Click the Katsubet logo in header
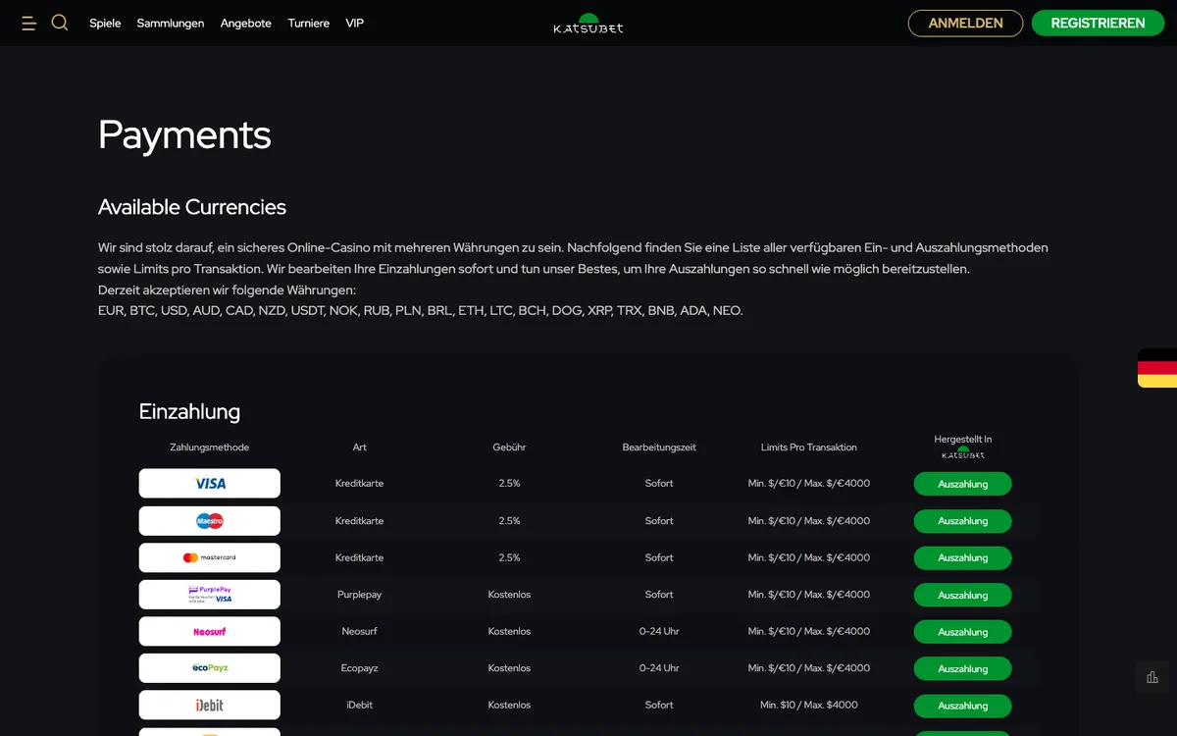 click(588, 24)
